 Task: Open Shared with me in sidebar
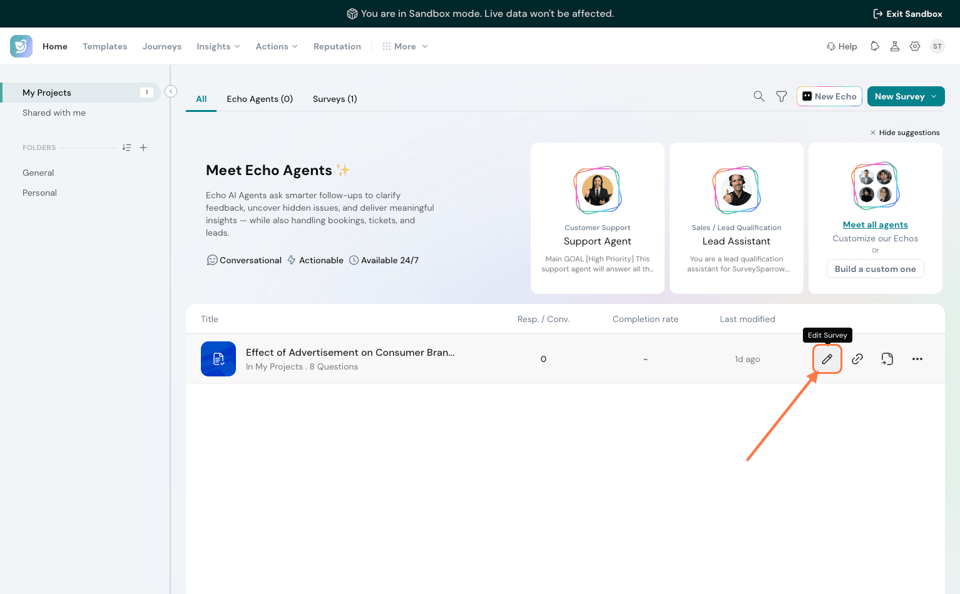[x=54, y=113]
